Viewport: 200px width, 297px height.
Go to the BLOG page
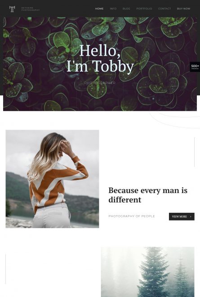pos(126,9)
